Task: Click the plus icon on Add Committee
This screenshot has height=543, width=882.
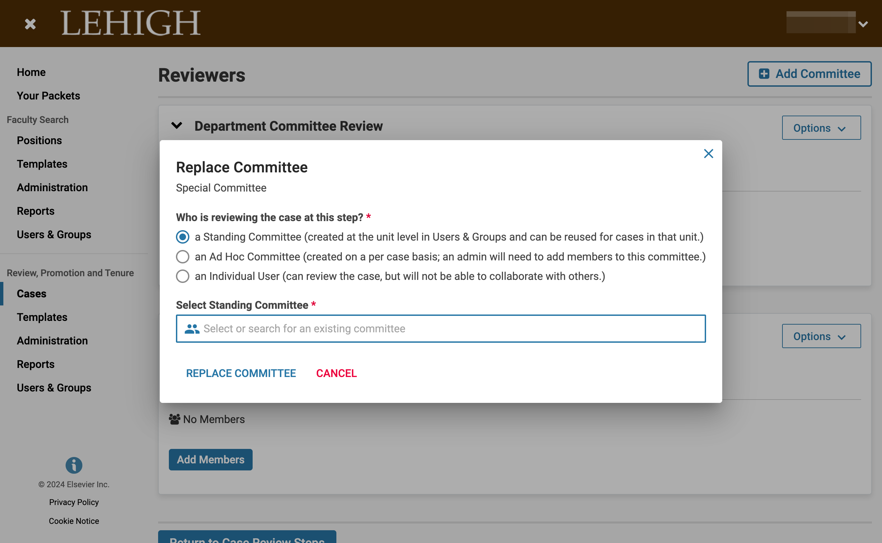Action: coord(764,74)
